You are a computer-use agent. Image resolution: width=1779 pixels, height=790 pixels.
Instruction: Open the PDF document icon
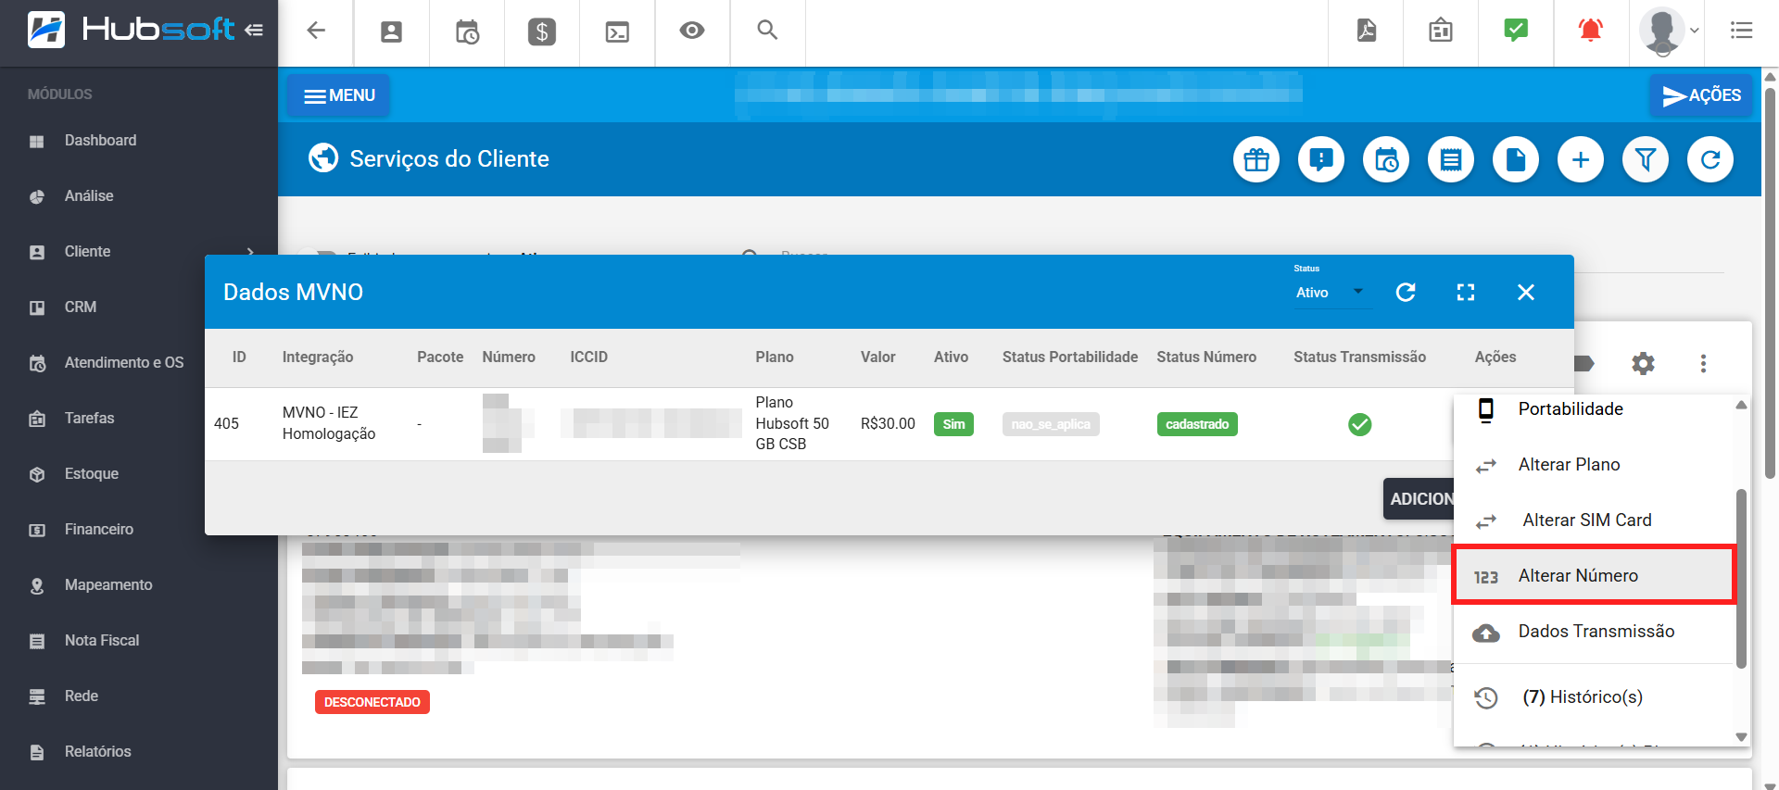click(x=1366, y=31)
